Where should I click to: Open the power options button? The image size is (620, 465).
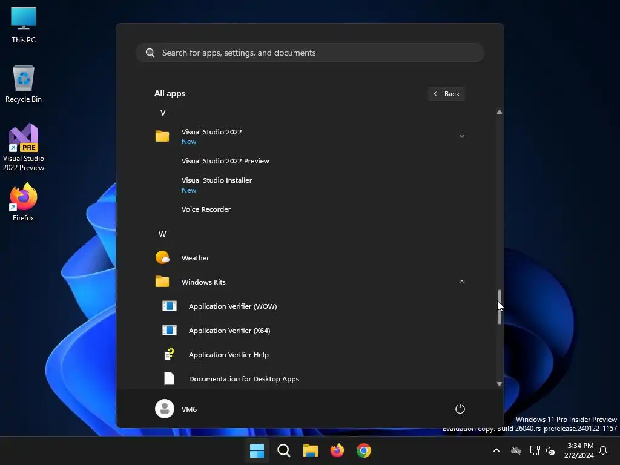click(460, 409)
